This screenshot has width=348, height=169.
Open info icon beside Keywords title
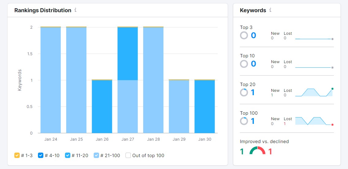[x=270, y=10]
